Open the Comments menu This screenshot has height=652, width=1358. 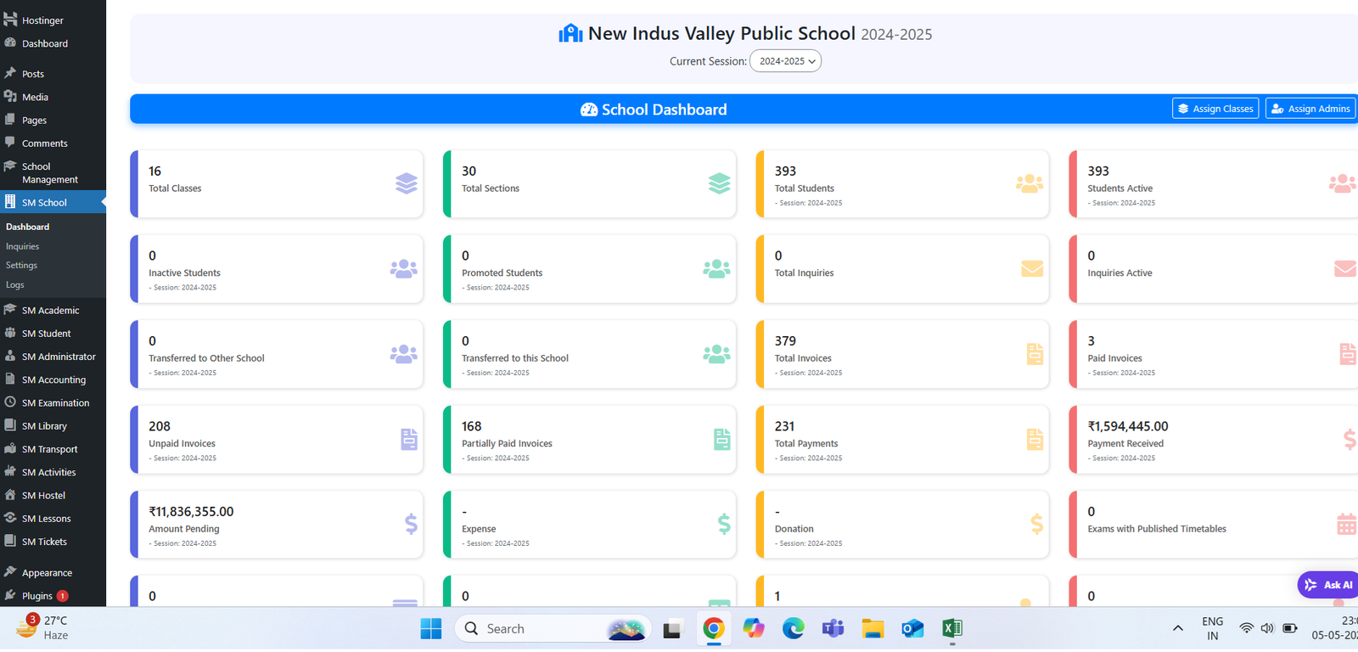(x=53, y=143)
